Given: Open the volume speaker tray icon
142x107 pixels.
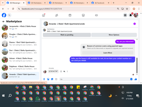Looking at the screenshot, I should (x=123, y=98).
